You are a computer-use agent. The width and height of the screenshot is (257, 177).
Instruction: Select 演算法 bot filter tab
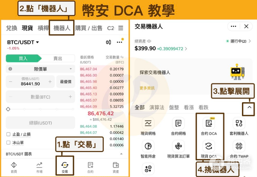pos(157,108)
